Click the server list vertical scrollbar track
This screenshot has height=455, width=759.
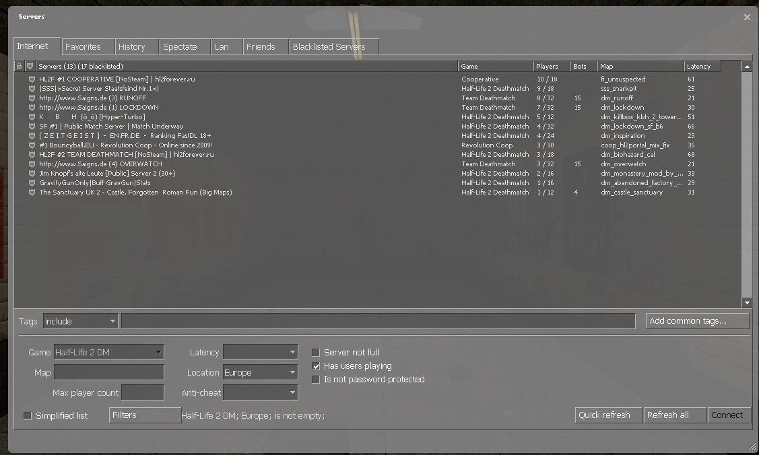[x=747, y=184]
